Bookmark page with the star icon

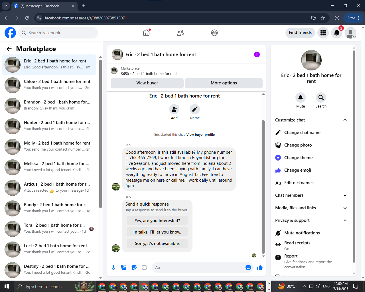(x=323, y=18)
